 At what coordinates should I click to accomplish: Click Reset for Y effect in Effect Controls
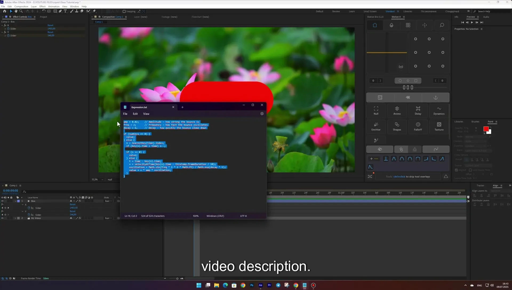[50, 32]
